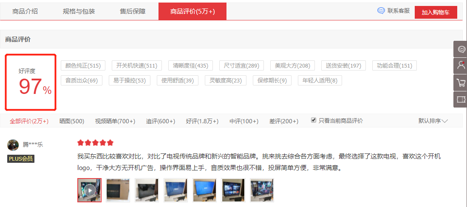Select the 颜色纯正(515) tag
The width and height of the screenshot is (467, 207).
click(x=83, y=65)
